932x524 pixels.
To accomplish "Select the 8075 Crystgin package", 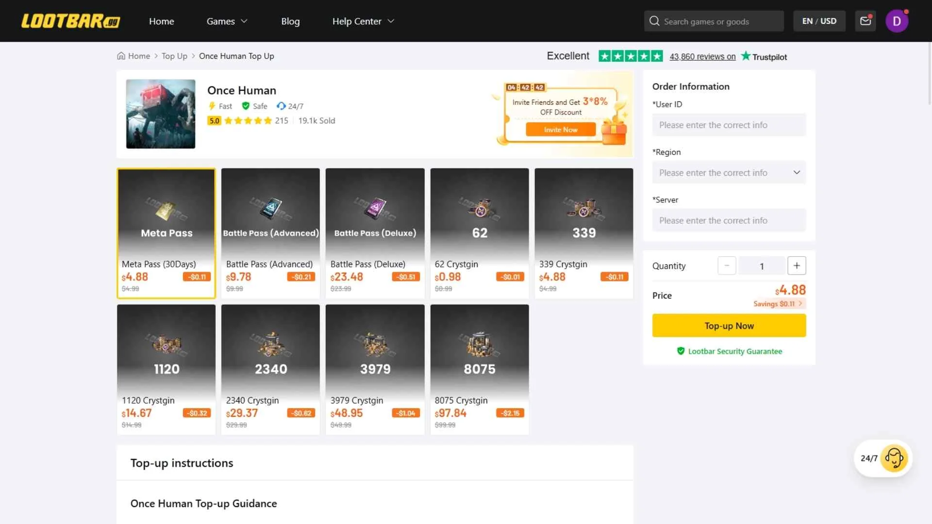I will click(479, 370).
